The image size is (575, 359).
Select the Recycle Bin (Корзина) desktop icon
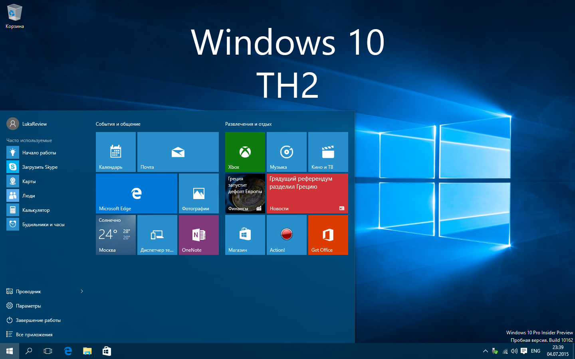click(x=15, y=17)
